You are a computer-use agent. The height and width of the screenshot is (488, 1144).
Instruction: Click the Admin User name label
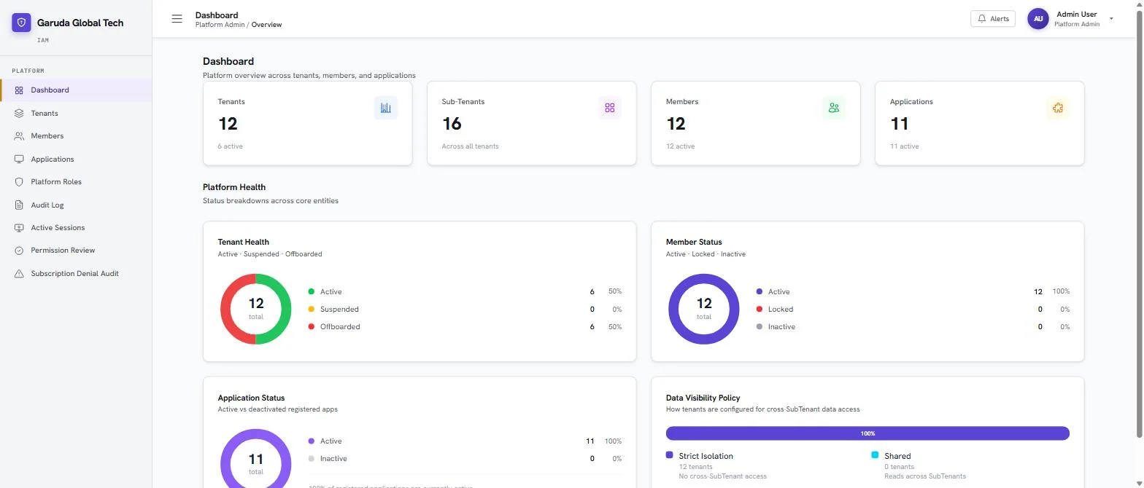tap(1076, 15)
